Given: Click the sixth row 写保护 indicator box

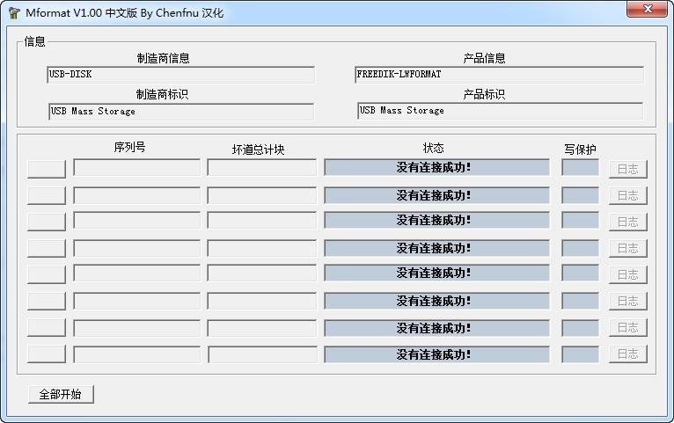Looking at the screenshot, I should [580, 301].
